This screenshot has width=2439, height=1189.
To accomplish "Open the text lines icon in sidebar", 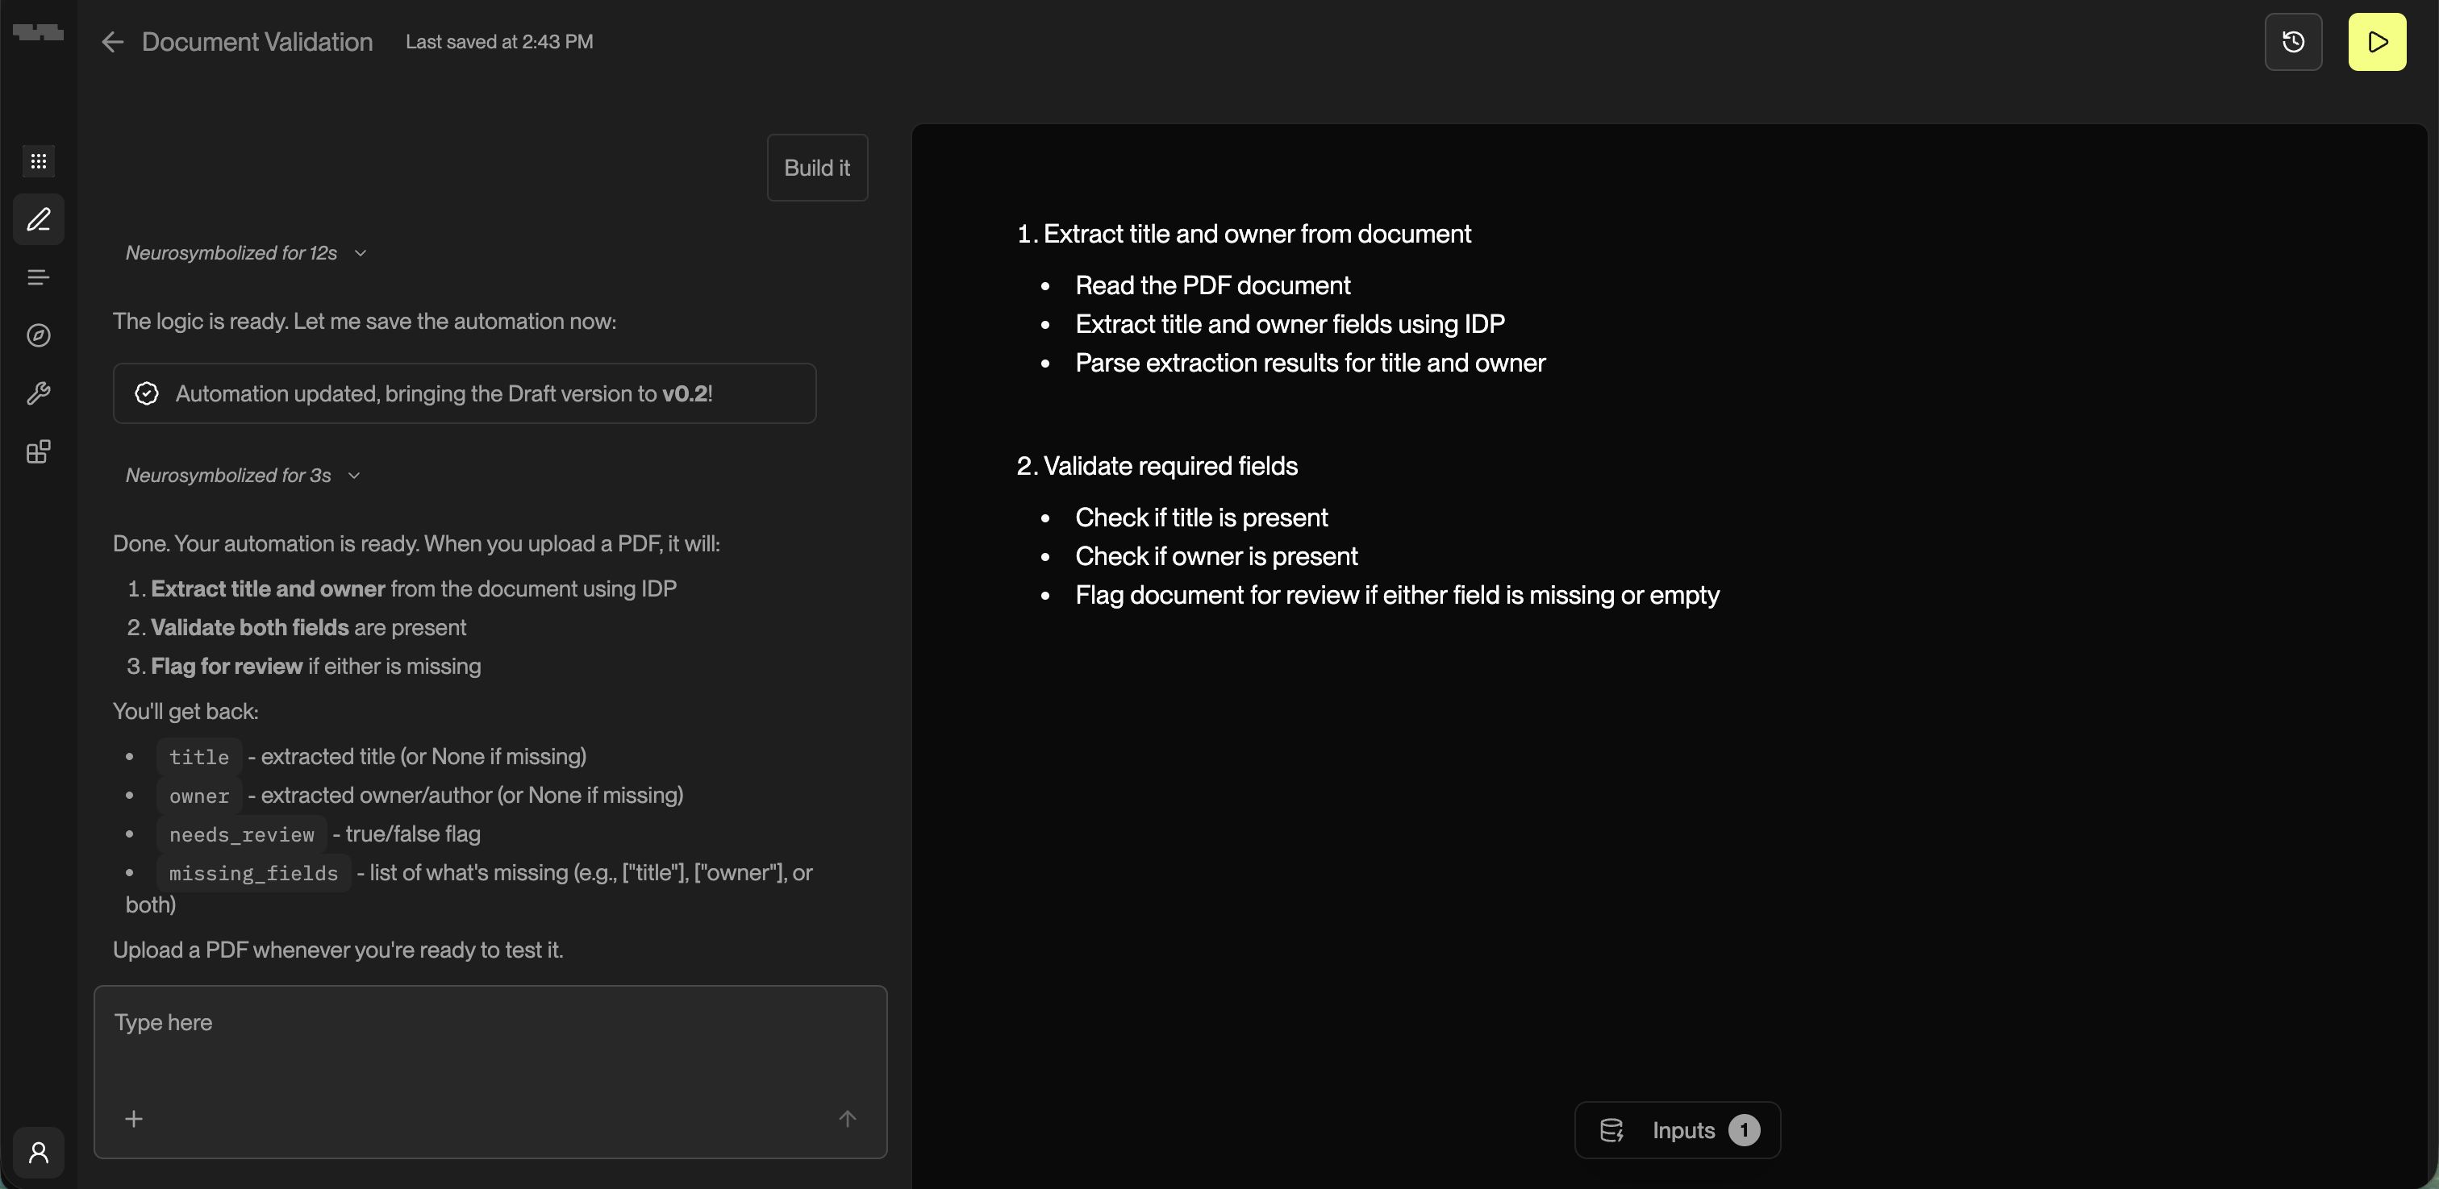I will coord(39,277).
